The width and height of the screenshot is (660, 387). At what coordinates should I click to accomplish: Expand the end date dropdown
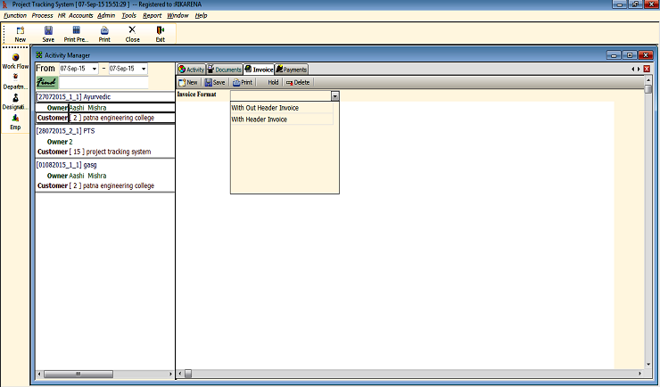(x=143, y=69)
